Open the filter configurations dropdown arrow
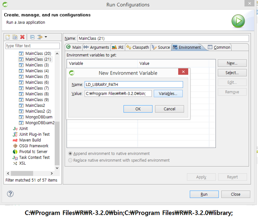258x222 pixels. tap(46, 37)
